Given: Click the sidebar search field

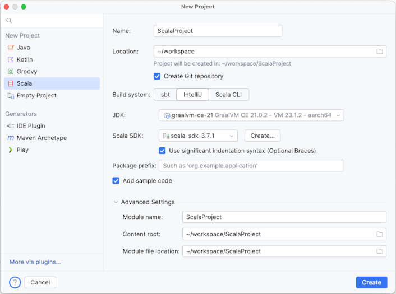Looking at the screenshot, I should click(52, 20).
